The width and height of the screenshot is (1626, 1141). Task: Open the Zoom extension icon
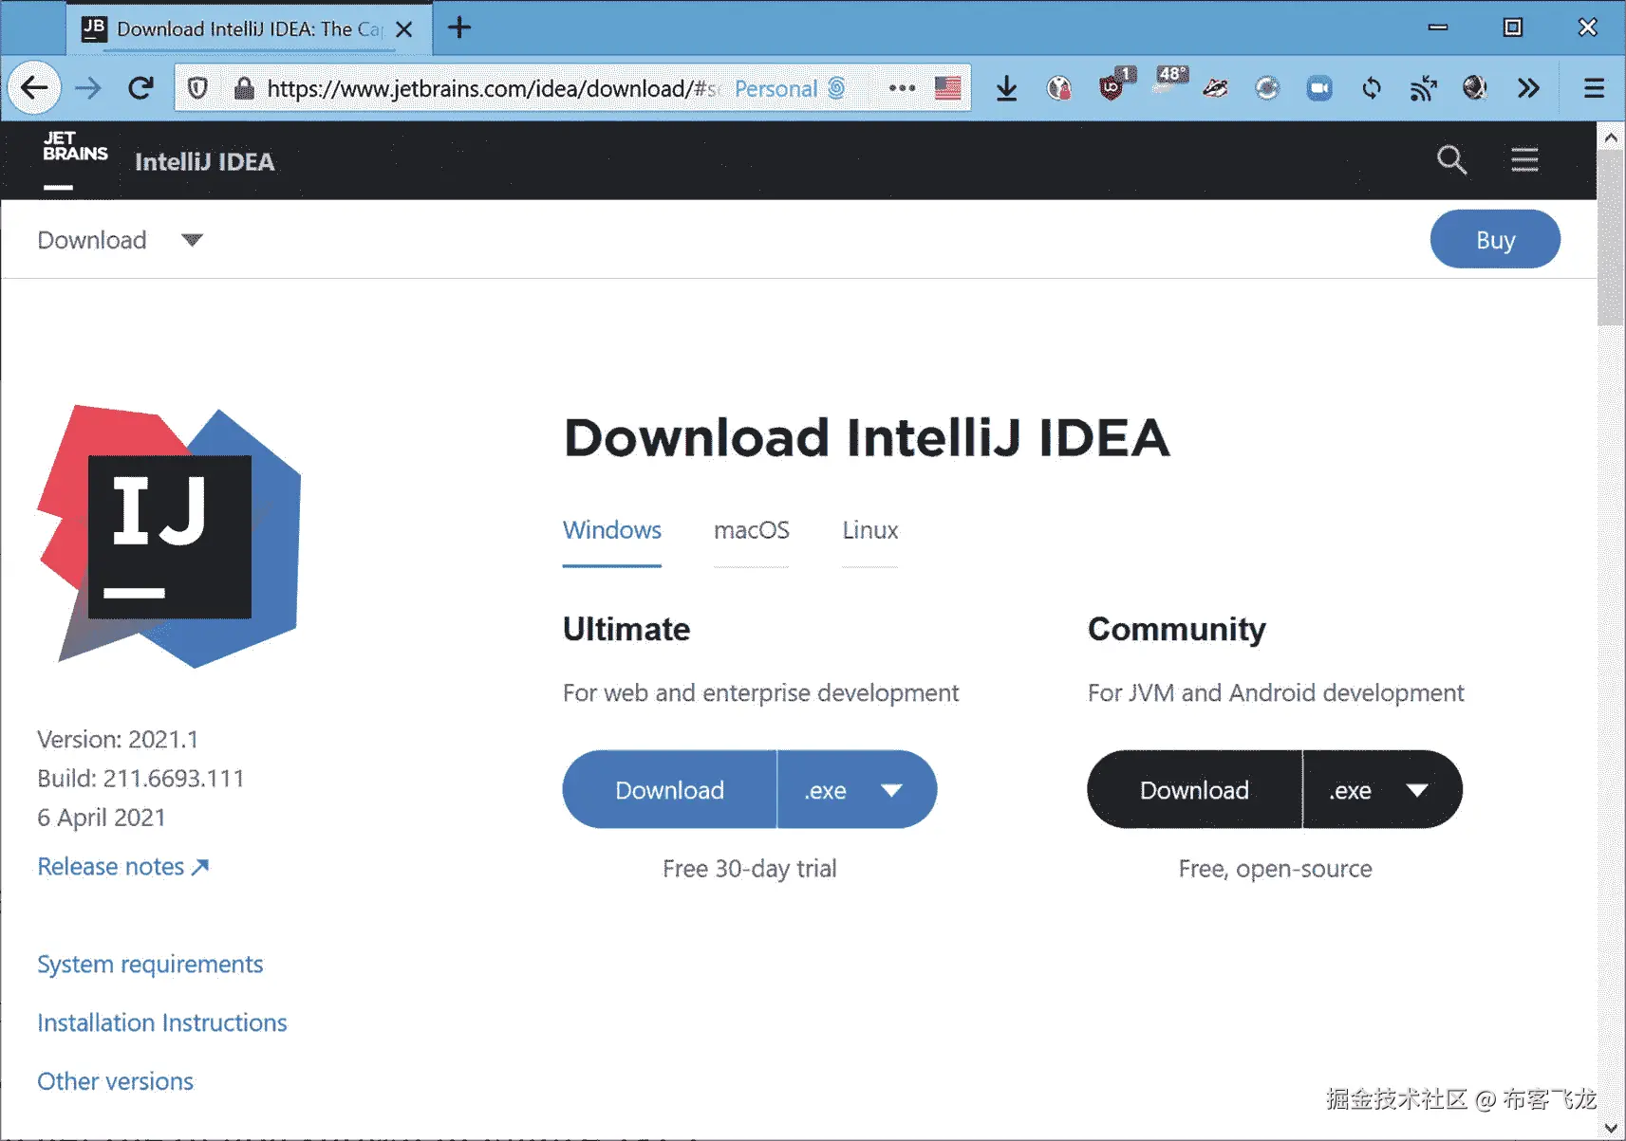1319,88
